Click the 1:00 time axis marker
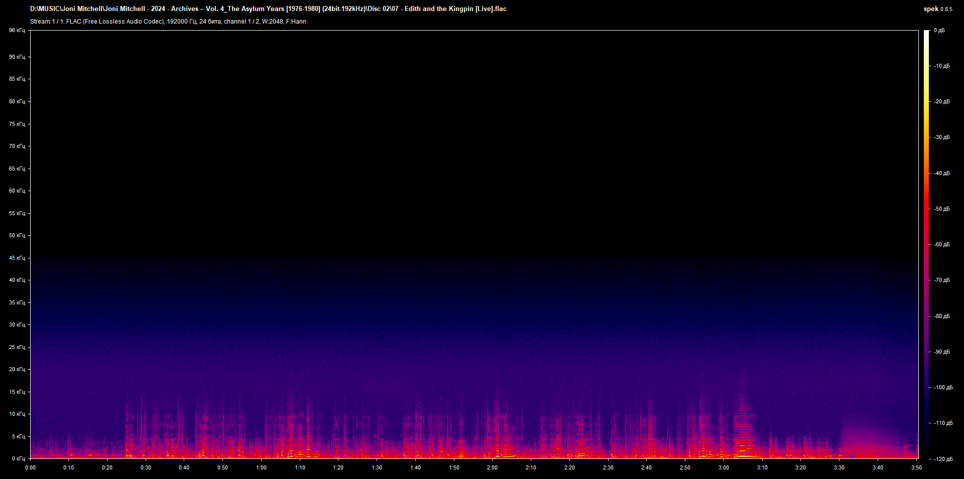Viewport: 964px width, 479px height. [261, 467]
